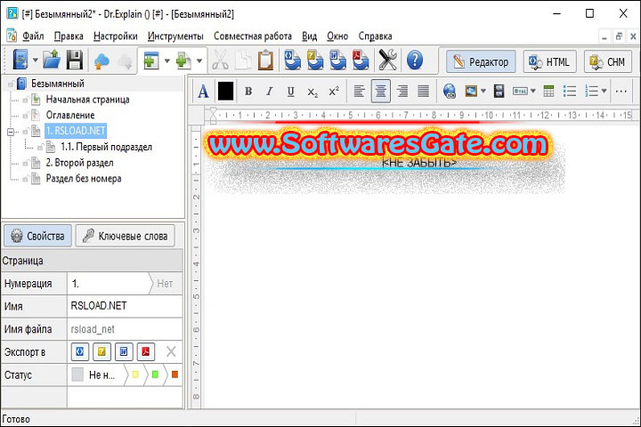
Task: Toggle superscript formatting
Action: click(x=334, y=91)
